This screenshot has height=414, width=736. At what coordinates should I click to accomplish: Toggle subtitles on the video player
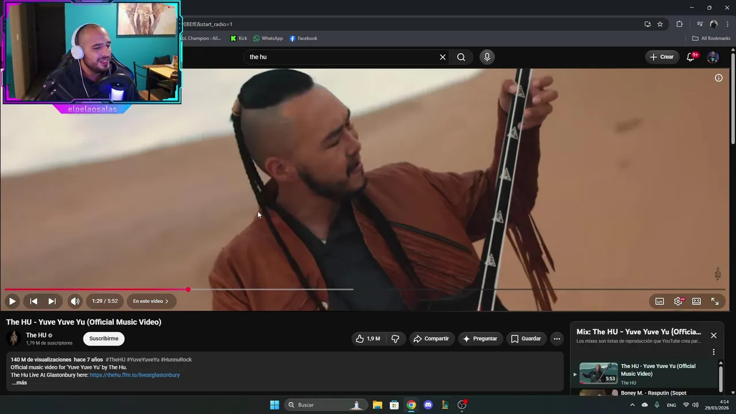(660, 301)
